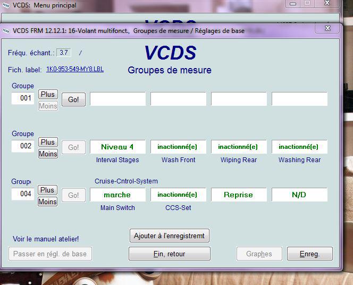Click the 'Cruise-Cntrol-System' heading
Image resolution: width=353 pixels, height=285 pixels.
pos(126,181)
